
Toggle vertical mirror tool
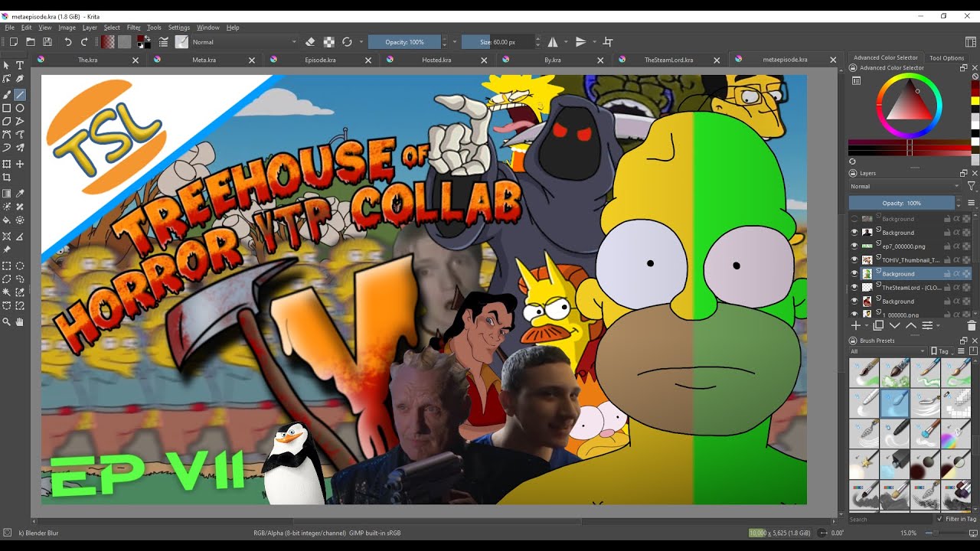tap(580, 42)
